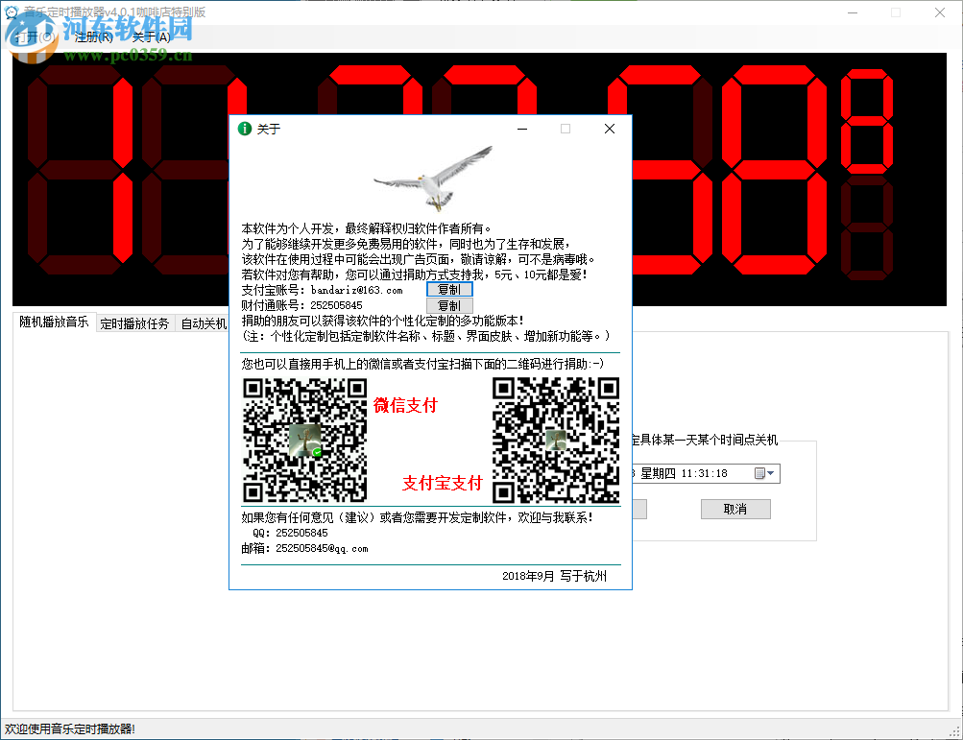Copy the 支付宝账号 with its 复制 button
This screenshot has height=740, width=963.
click(449, 289)
